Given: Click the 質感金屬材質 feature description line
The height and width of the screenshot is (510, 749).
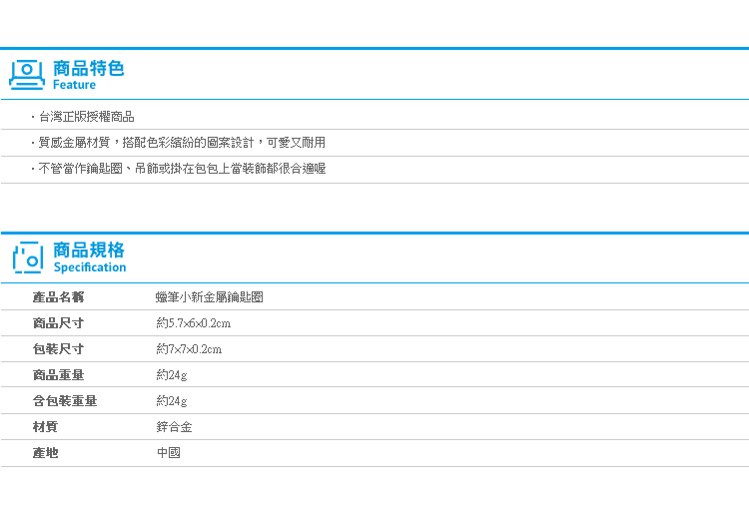Looking at the screenshot, I should pyautogui.click(x=182, y=143).
